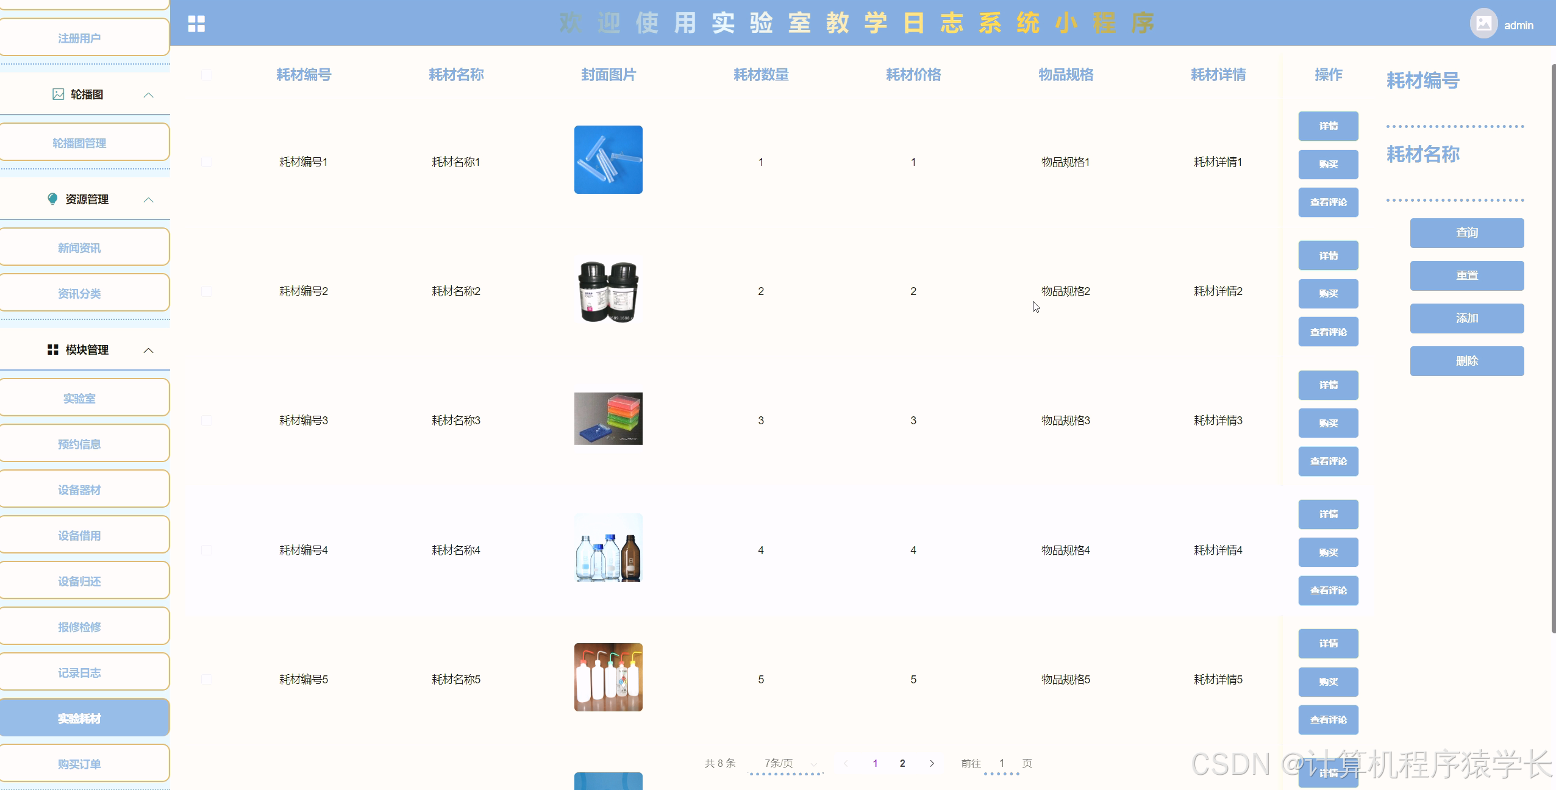Click the 添加 add button

pyautogui.click(x=1467, y=318)
